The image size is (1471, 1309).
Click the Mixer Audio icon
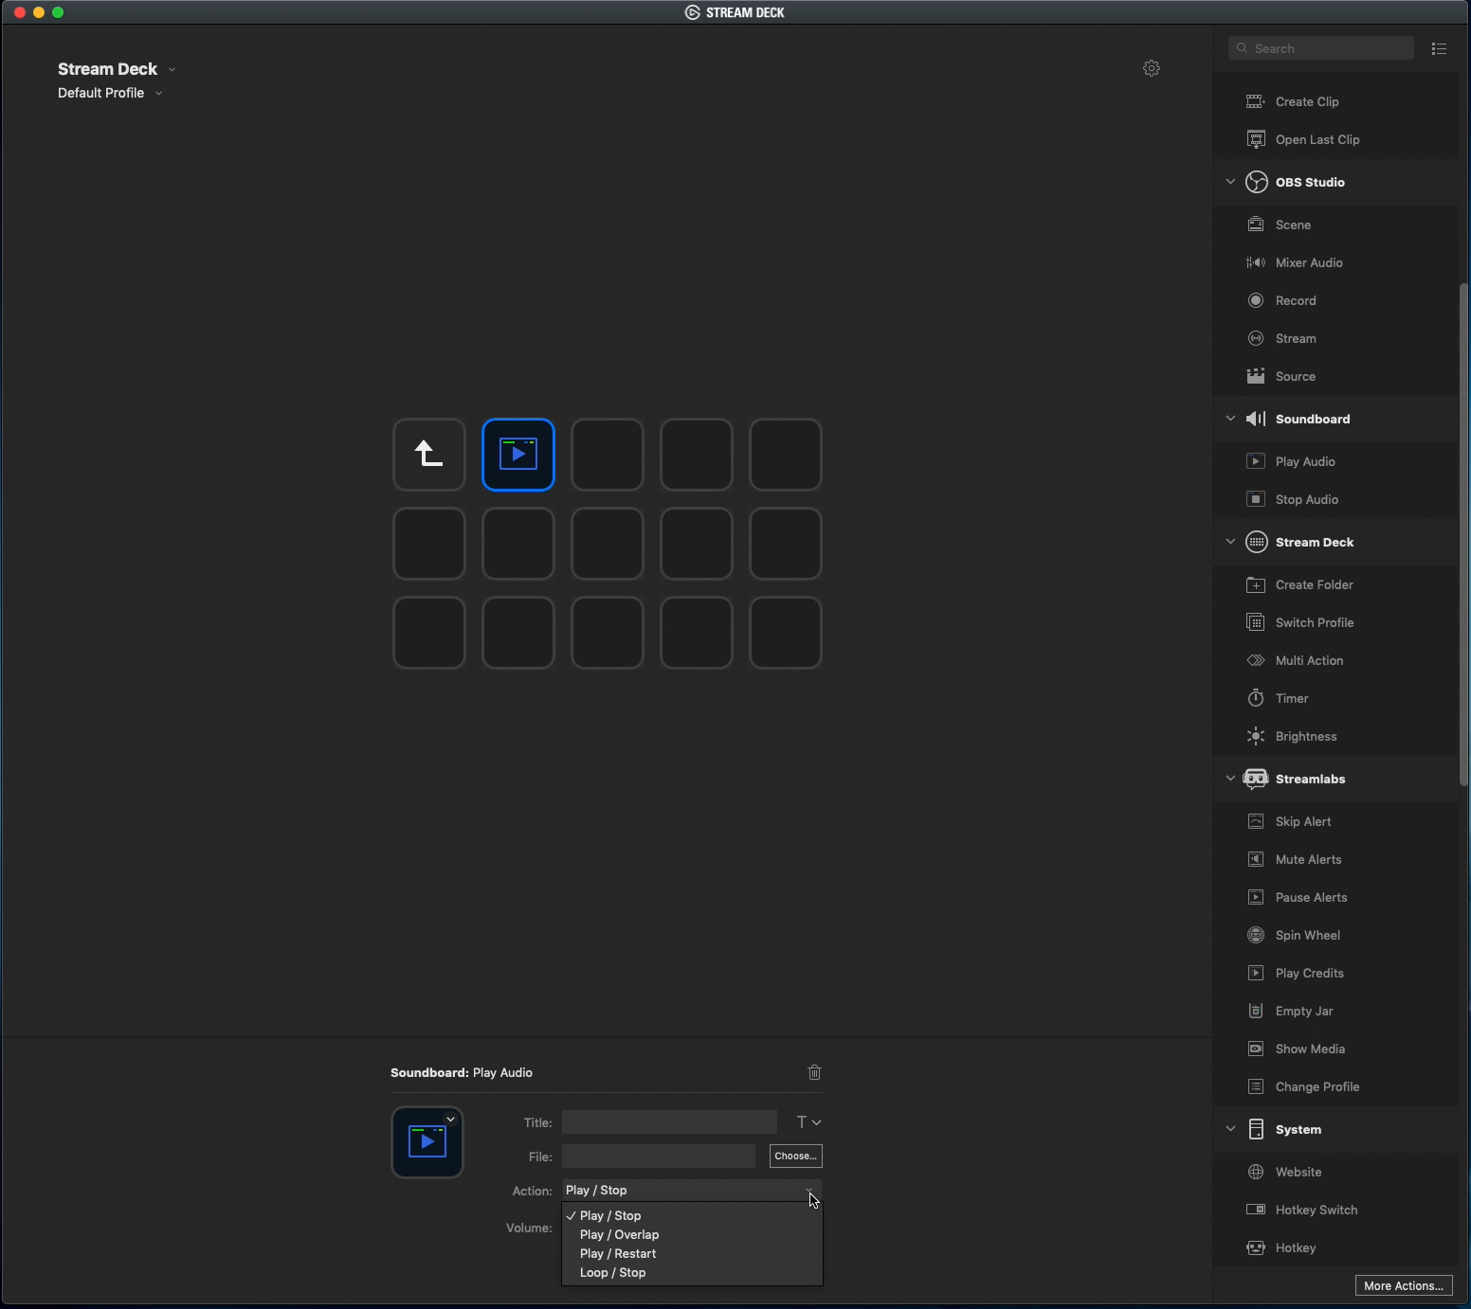(x=1256, y=262)
